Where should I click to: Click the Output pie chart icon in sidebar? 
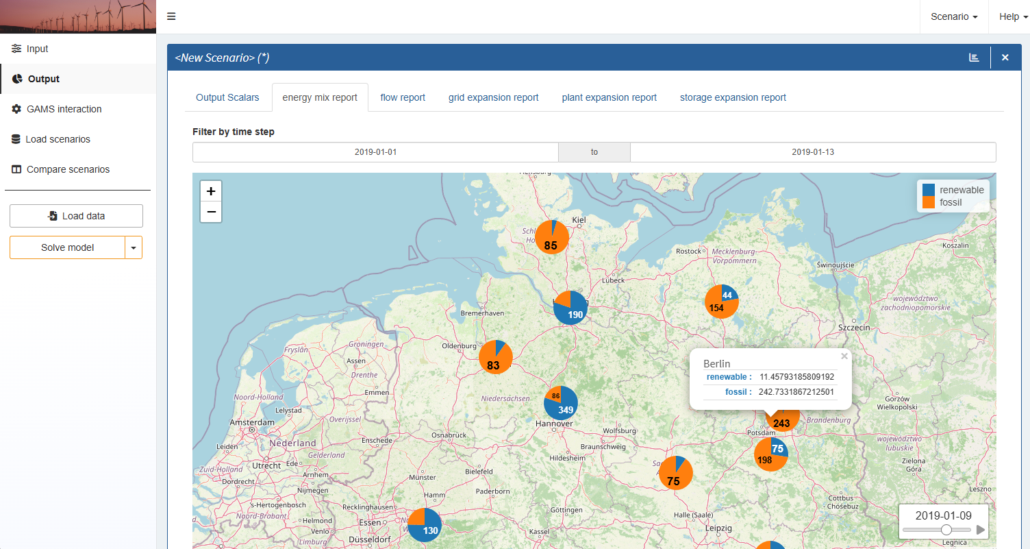(18, 79)
